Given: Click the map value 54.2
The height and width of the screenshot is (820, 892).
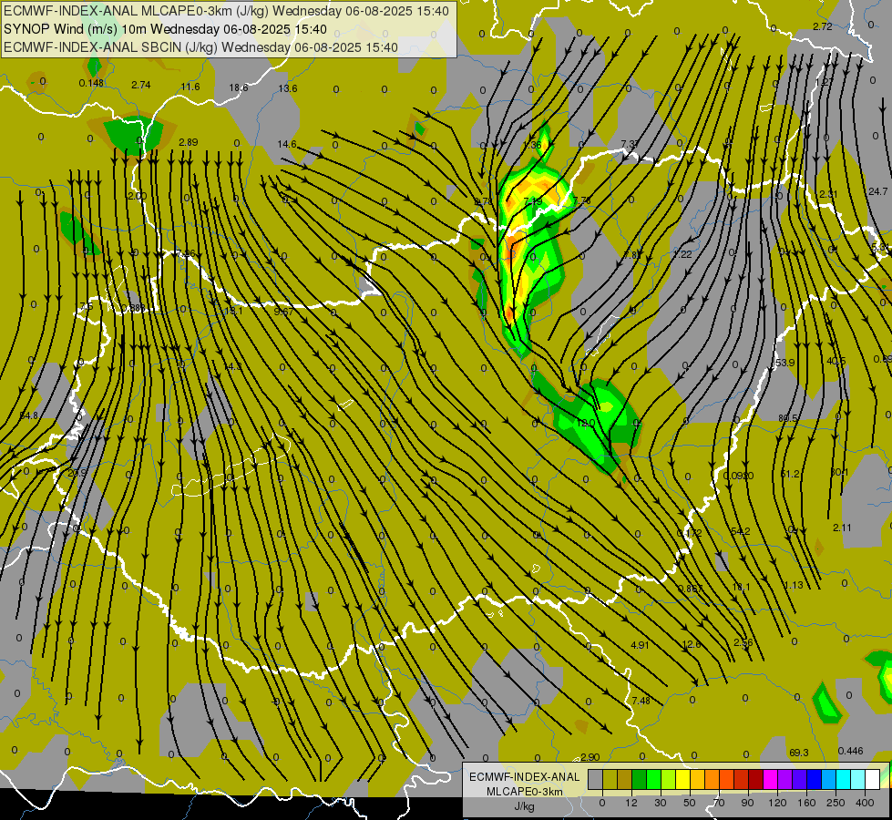Looking at the screenshot, I should [x=741, y=531].
